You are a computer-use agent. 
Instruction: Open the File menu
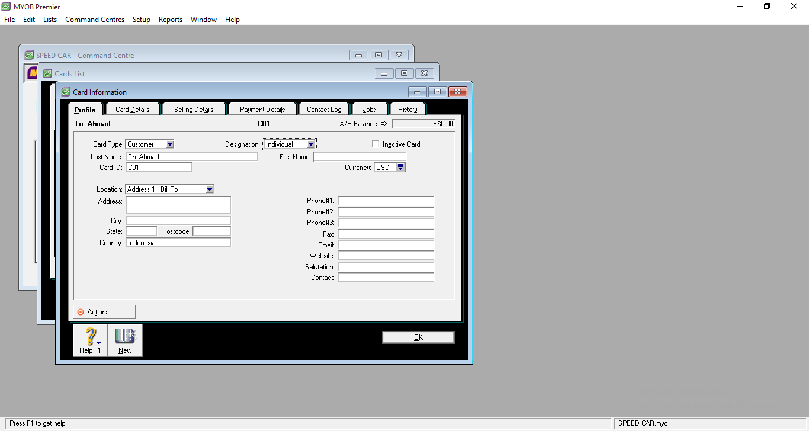(x=9, y=20)
